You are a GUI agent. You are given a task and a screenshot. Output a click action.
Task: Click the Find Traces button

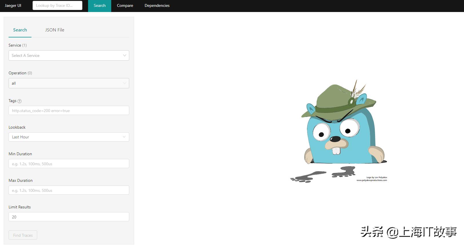(23, 235)
